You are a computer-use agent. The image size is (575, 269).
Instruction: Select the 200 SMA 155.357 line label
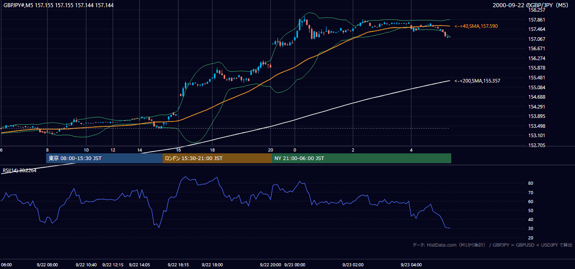[477, 81]
